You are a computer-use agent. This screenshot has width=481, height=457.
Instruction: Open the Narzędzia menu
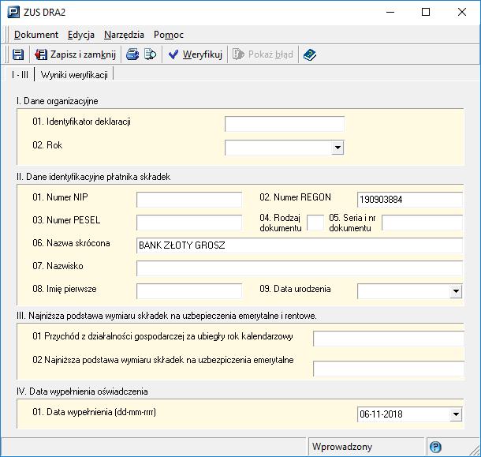pyautogui.click(x=124, y=35)
